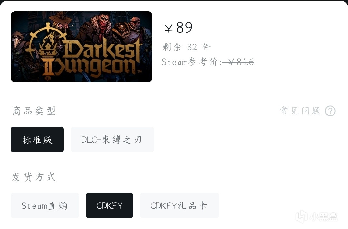Click the yen currency symbol beside 89
The height and width of the screenshot is (229, 348).
(x=169, y=28)
